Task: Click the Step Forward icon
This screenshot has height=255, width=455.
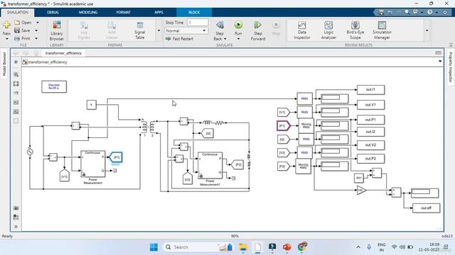Action: [257, 25]
